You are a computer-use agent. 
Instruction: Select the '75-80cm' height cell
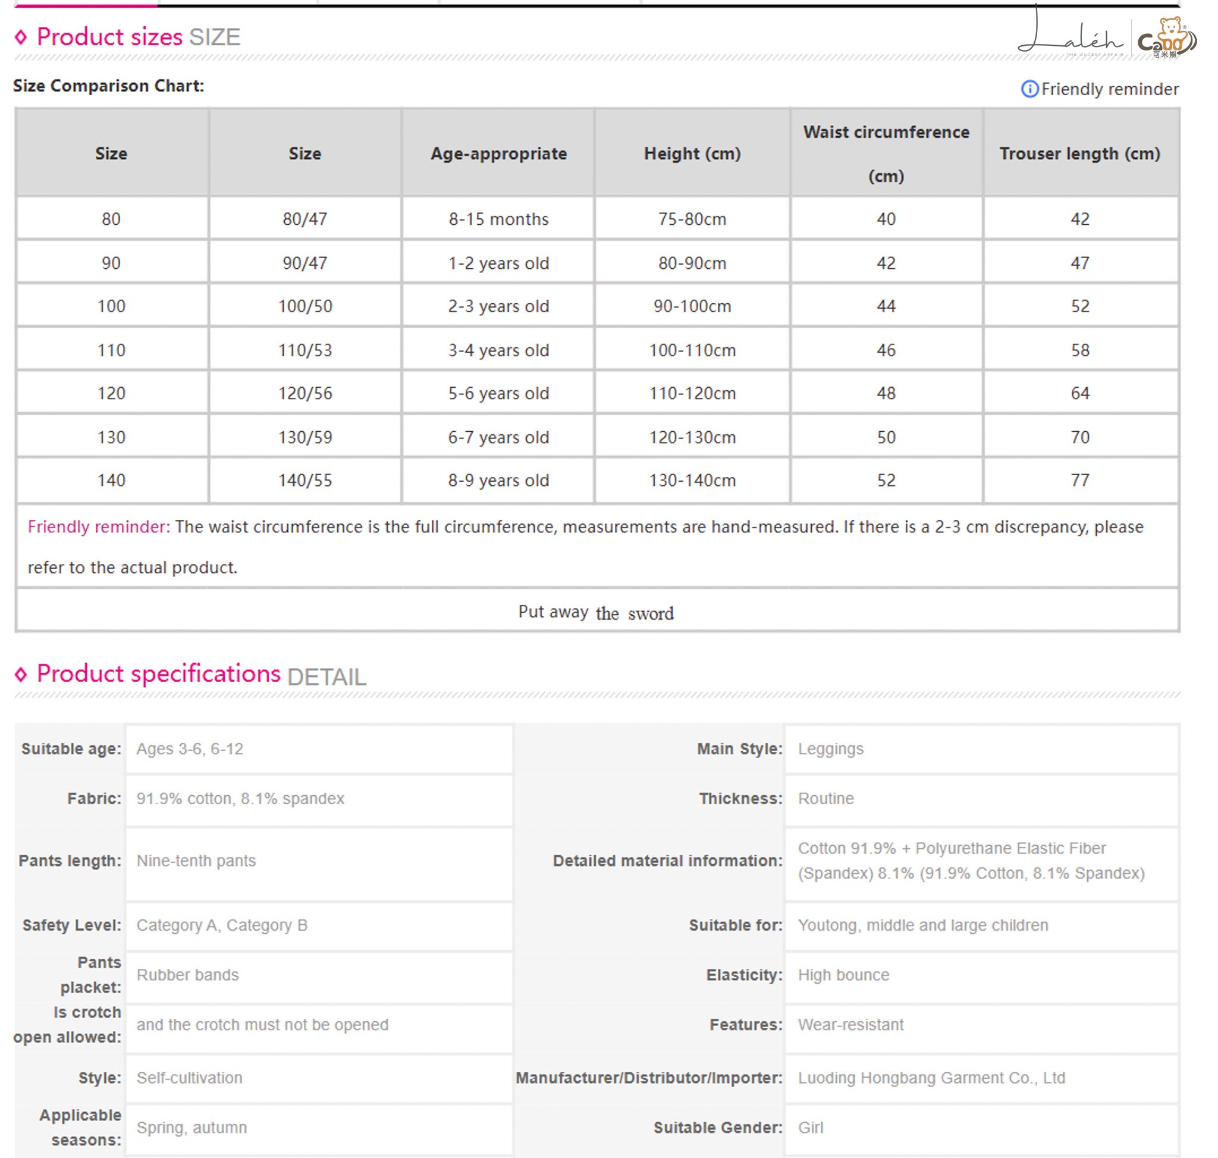[692, 219]
